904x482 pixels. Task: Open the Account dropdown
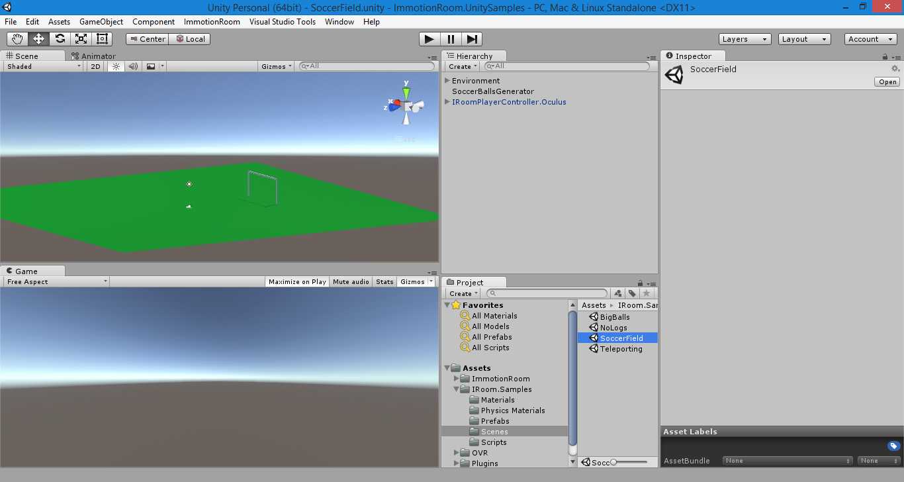(872, 39)
